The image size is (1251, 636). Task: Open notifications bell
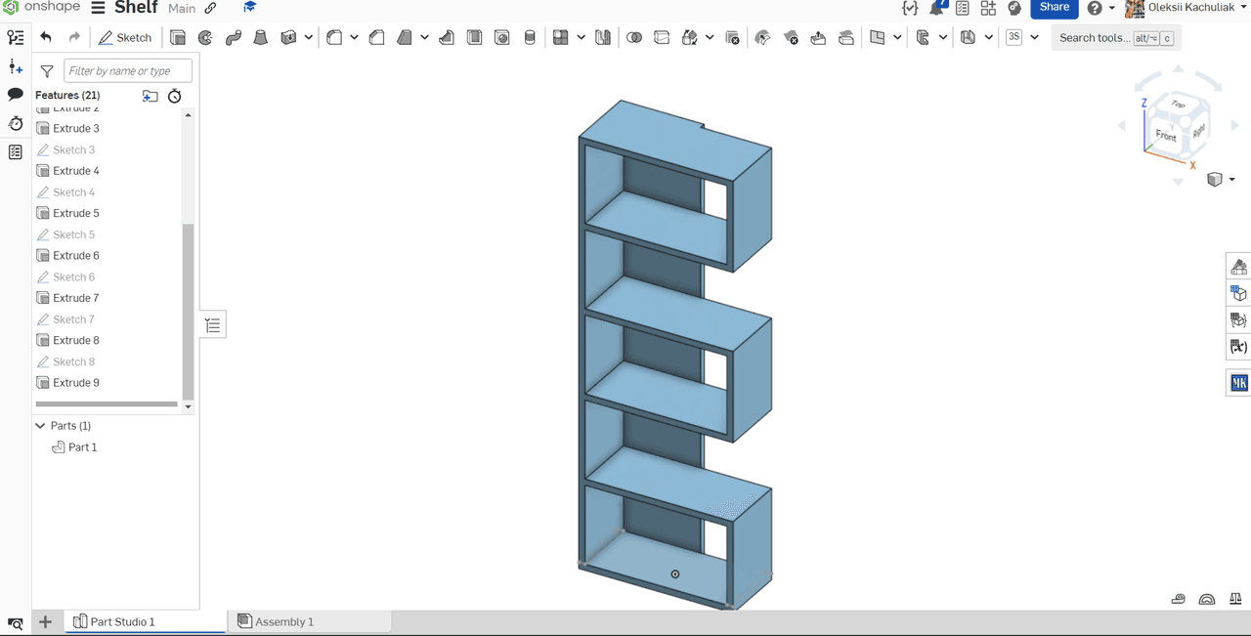pyautogui.click(x=936, y=8)
